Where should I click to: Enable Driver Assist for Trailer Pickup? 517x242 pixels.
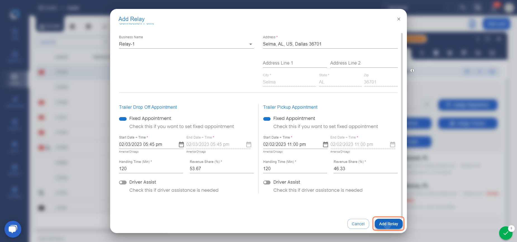click(x=267, y=182)
